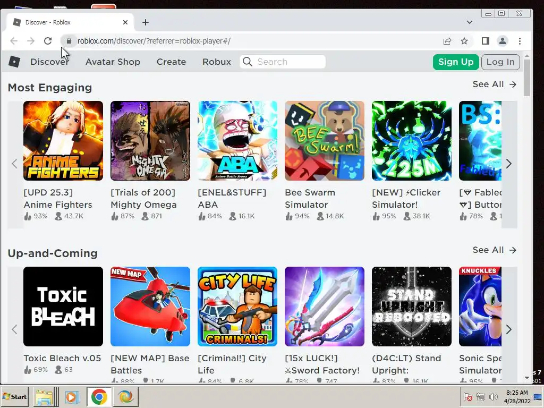
Task: Open Windows Explorer from the taskbar
Action: point(45,396)
